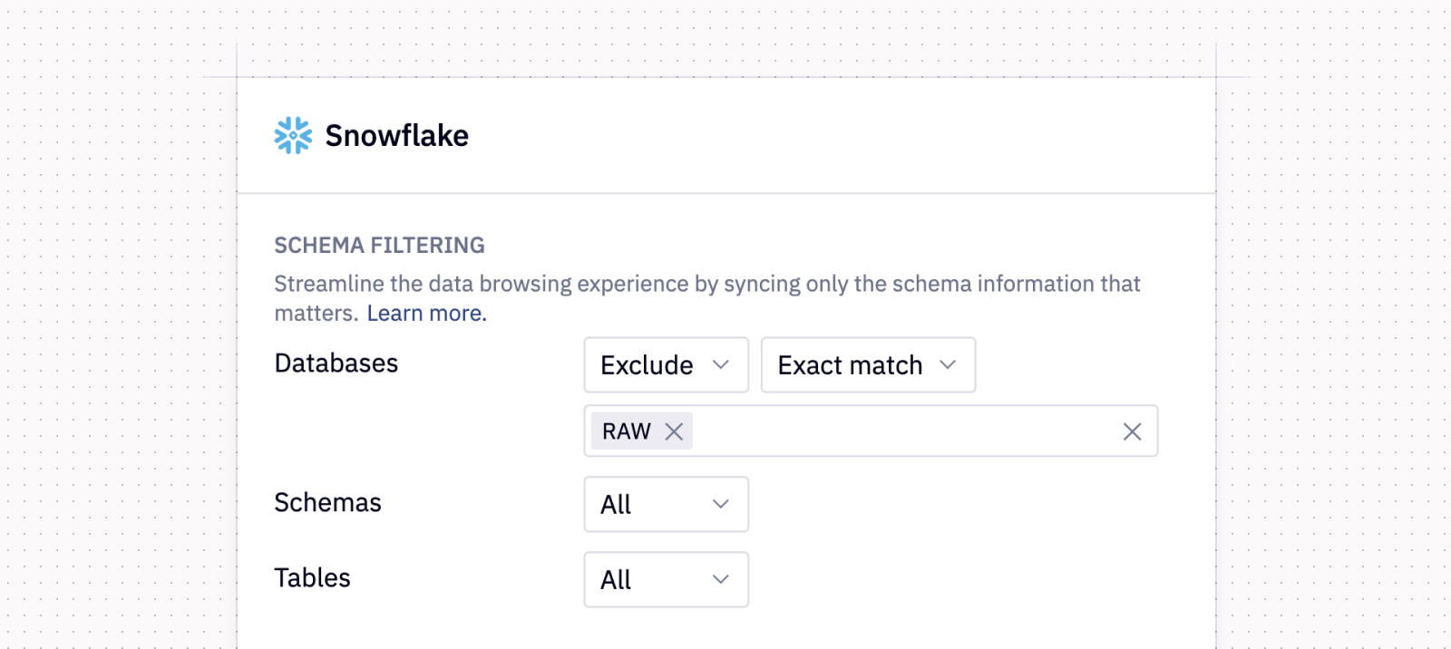Click the chevron arrow beside Tables All
The height and width of the screenshot is (649, 1451).
[x=721, y=579]
